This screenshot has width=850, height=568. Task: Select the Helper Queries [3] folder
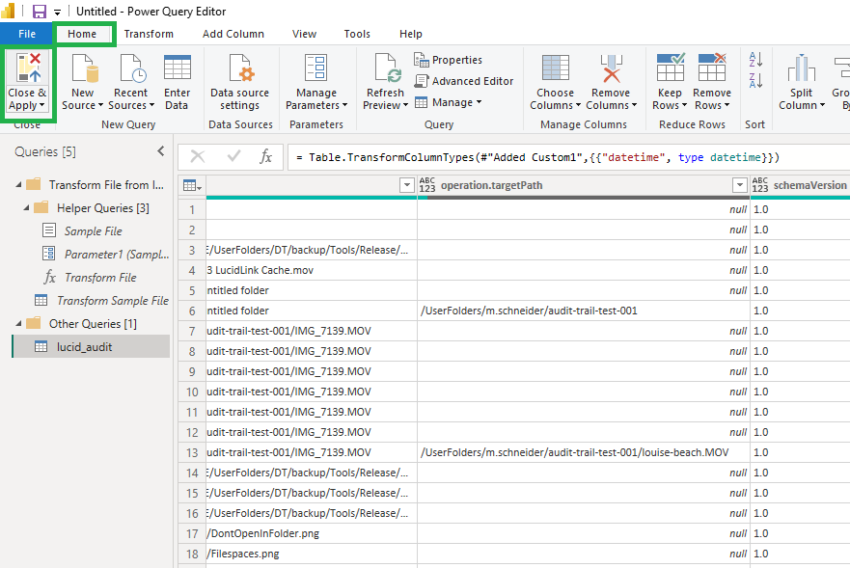[x=91, y=208]
